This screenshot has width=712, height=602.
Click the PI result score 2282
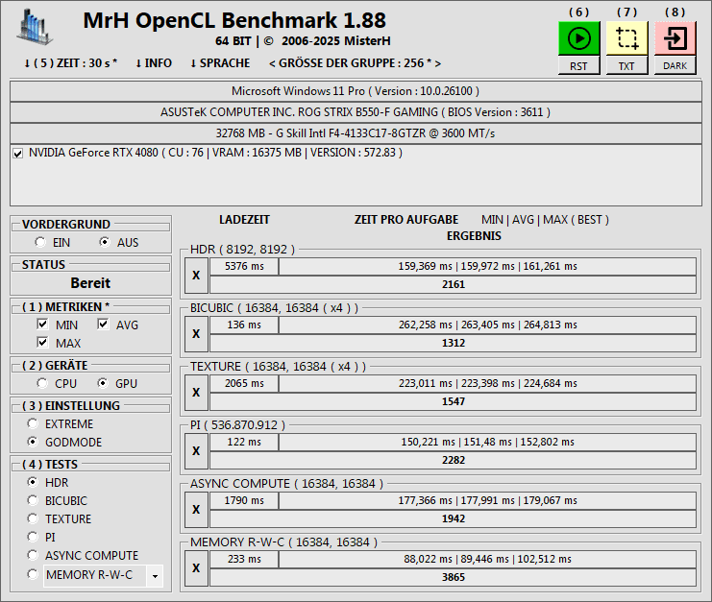click(x=454, y=460)
